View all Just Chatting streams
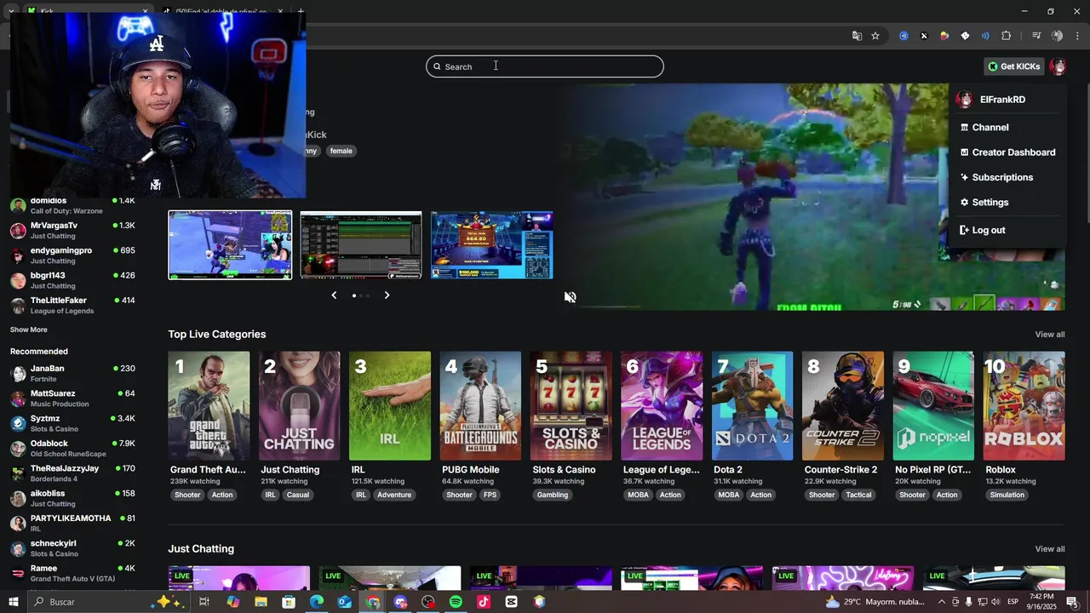 tap(1049, 549)
